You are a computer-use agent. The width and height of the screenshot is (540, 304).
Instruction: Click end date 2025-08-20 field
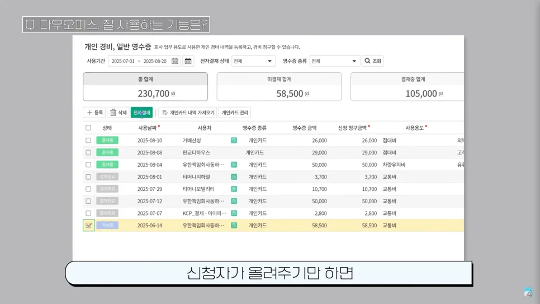point(155,61)
